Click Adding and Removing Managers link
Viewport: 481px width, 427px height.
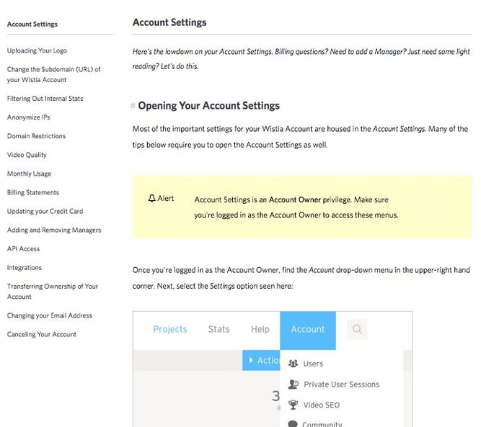pos(54,230)
